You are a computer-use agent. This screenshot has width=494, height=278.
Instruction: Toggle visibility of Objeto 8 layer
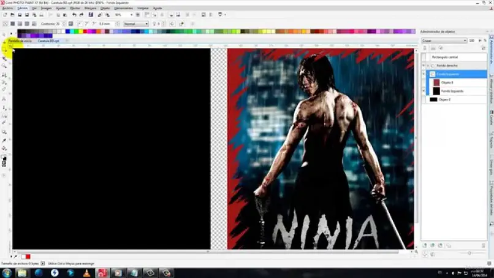[x=424, y=82]
